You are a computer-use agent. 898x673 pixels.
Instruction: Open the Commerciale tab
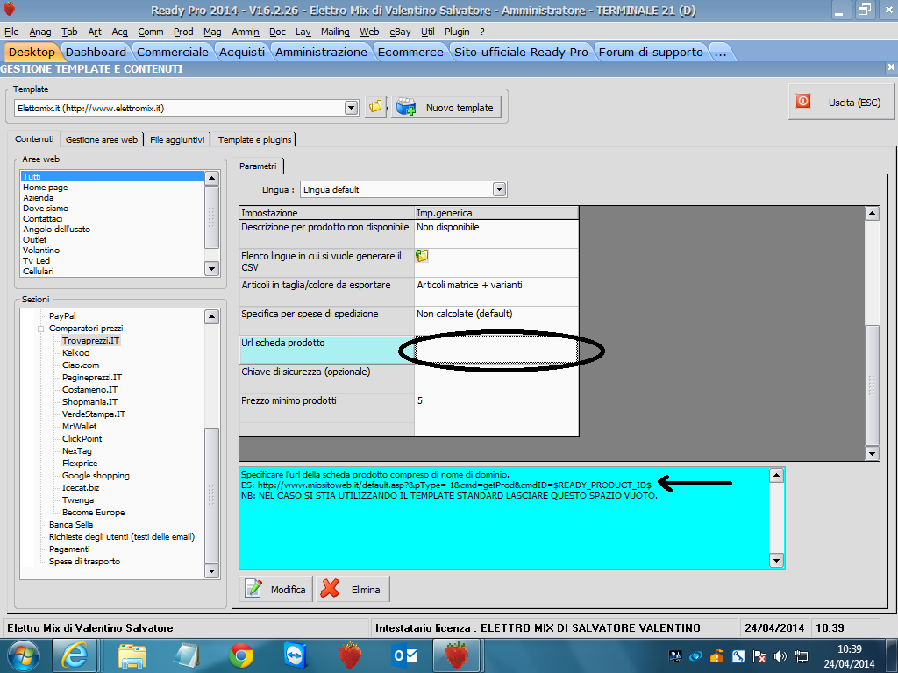click(173, 52)
